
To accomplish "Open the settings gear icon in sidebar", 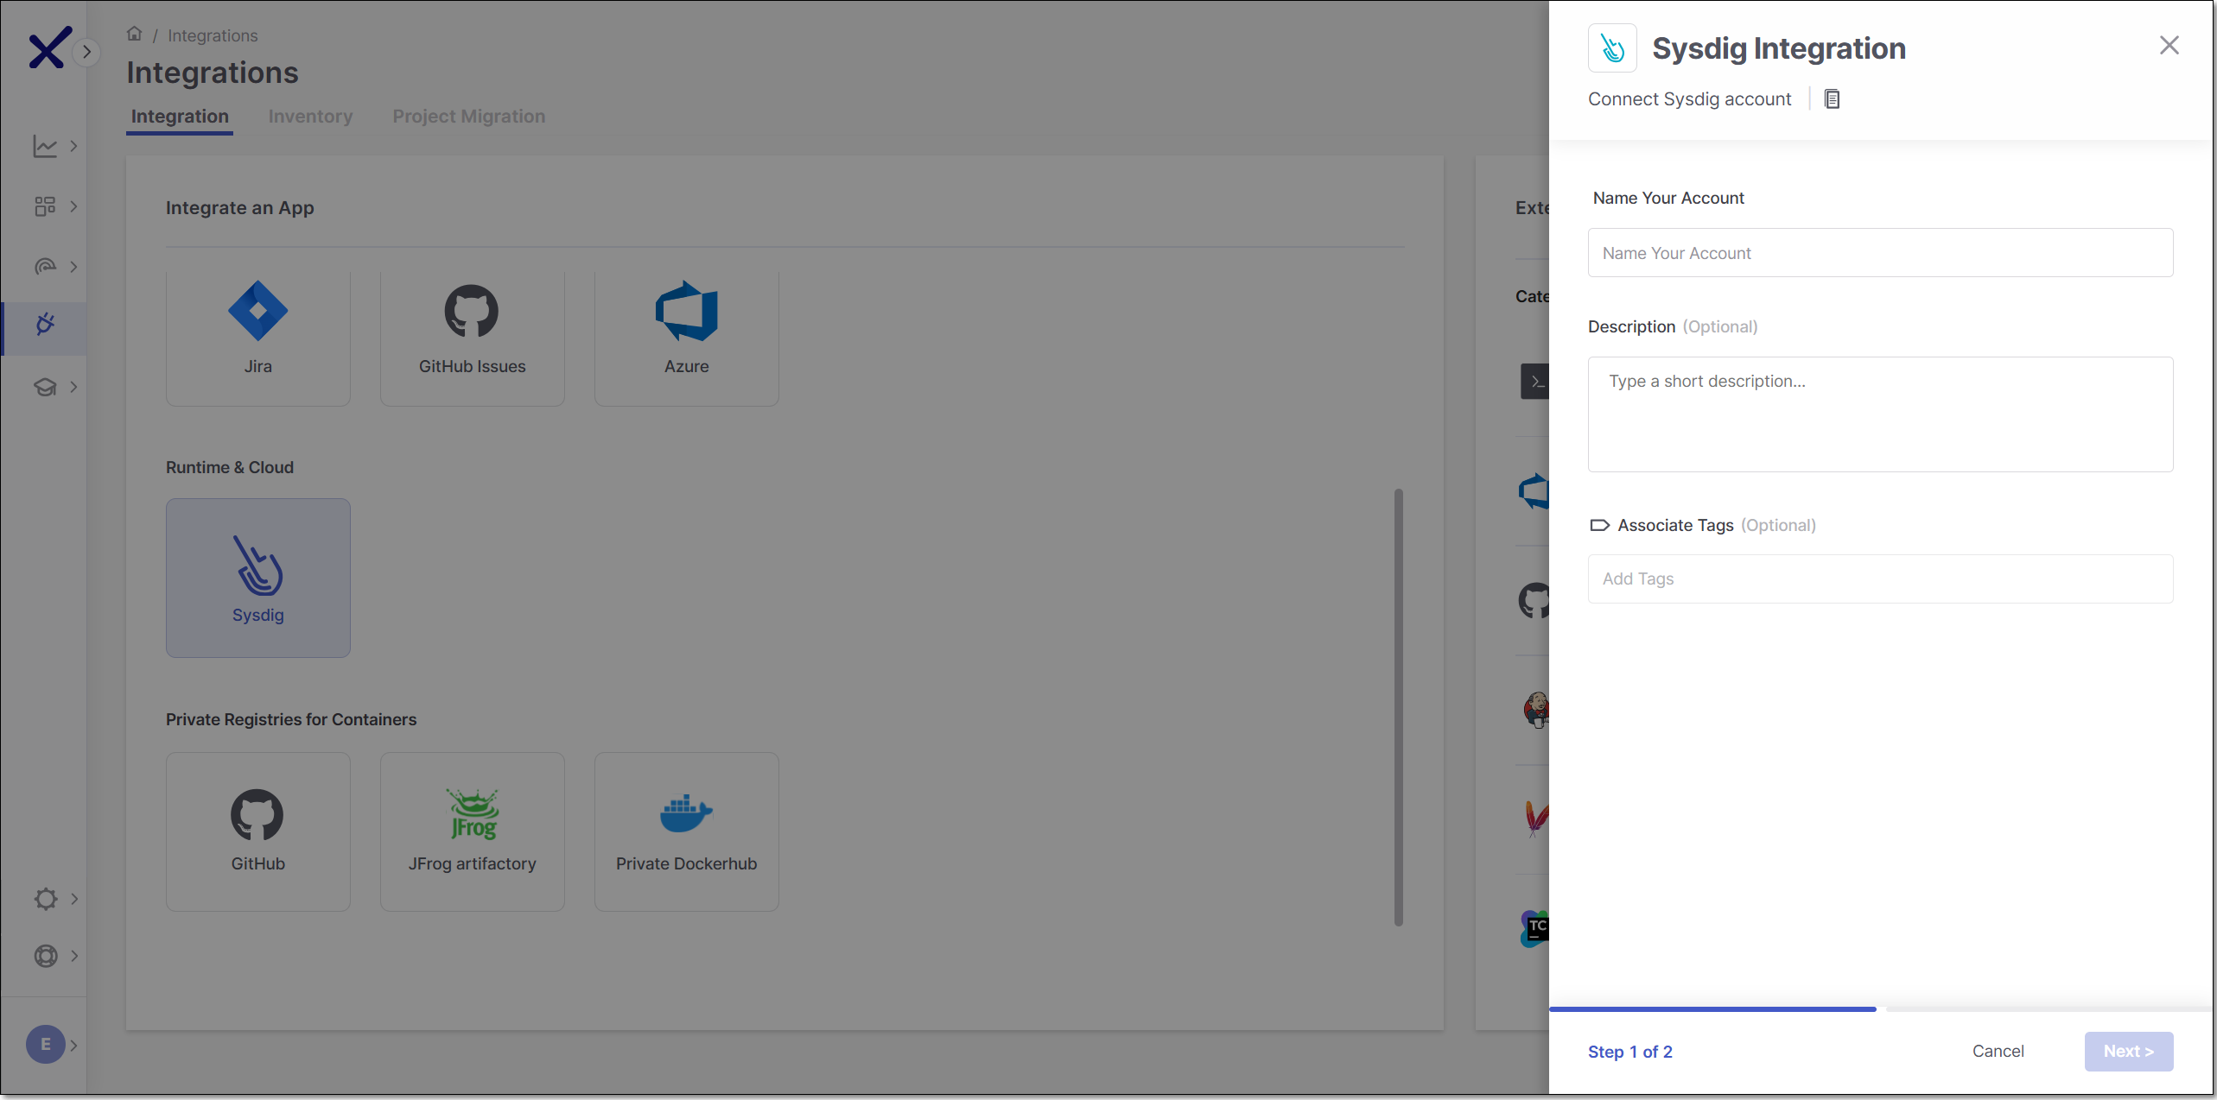I will click(x=45, y=899).
